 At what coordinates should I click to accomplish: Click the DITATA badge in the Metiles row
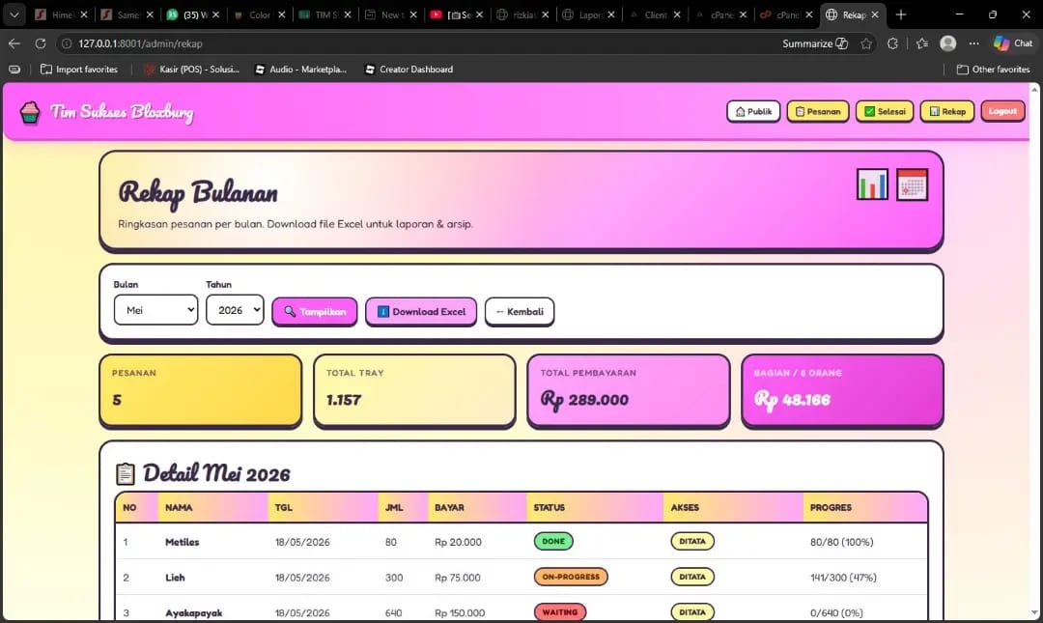point(692,541)
